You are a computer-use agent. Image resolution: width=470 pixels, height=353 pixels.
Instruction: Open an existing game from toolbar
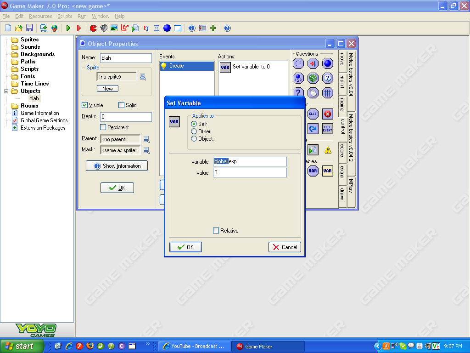tap(18, 28)
